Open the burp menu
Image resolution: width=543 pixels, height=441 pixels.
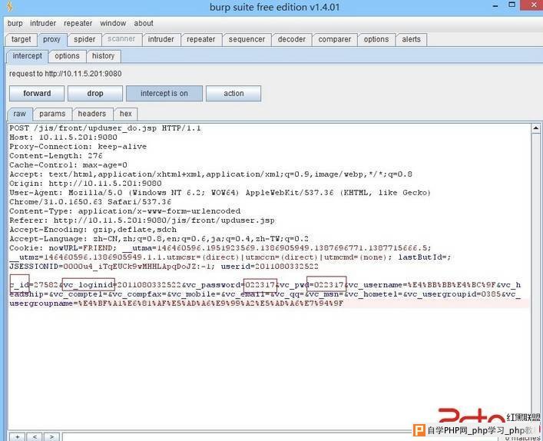pos(15,23)
